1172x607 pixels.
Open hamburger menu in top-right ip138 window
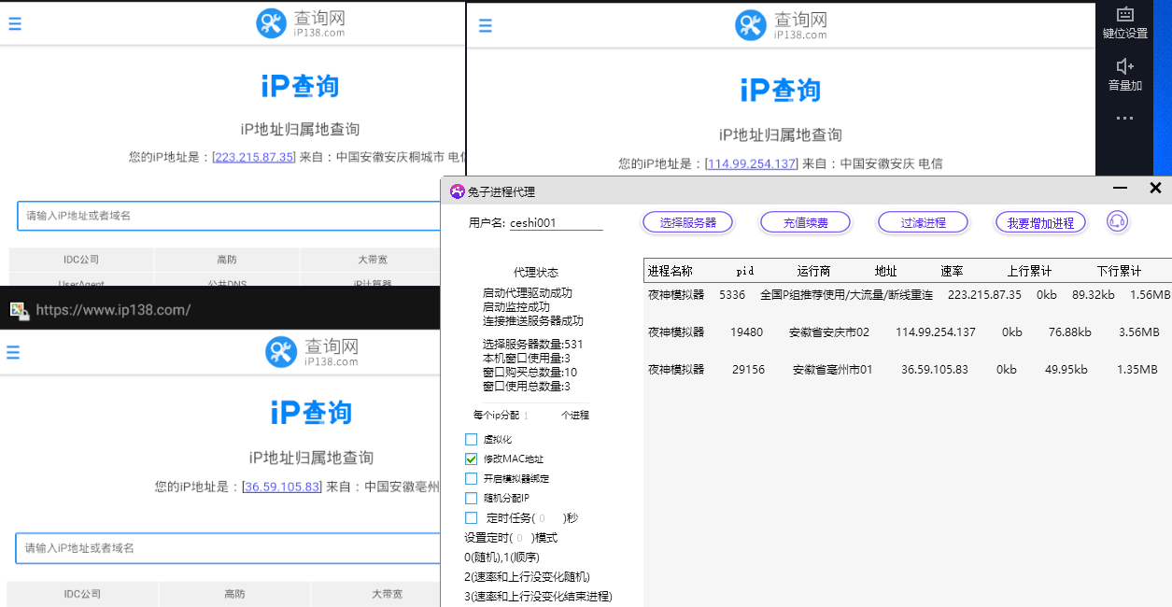(x=485, y=26)
